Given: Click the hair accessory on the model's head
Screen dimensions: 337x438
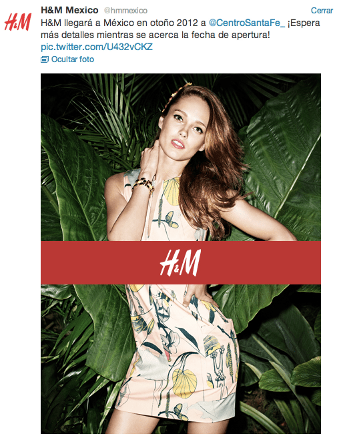Looking at the screenshot, I should pos(176,93).
